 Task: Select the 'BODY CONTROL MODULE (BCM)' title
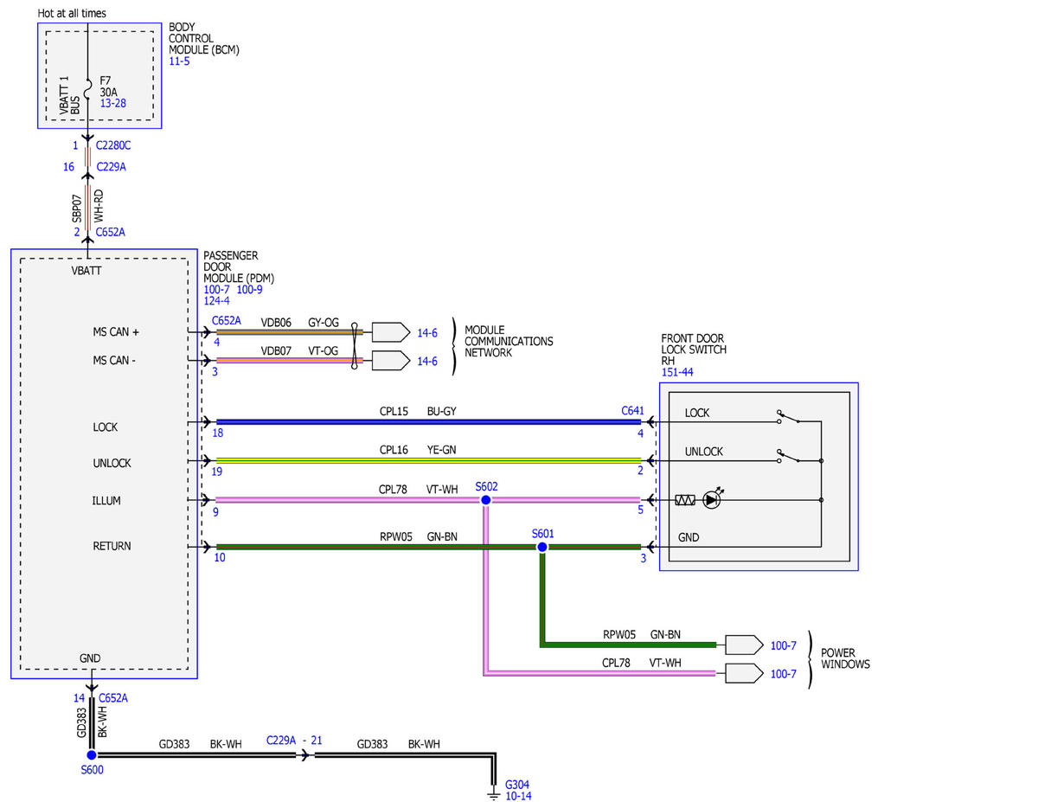pyautogui.click(x=204, y=39)
